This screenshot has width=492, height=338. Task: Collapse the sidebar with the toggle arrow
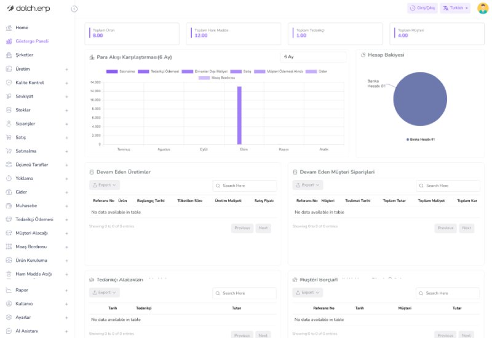(x=74, y=9)
